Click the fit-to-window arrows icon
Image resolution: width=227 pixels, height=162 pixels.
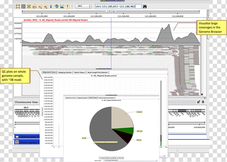pyautogui.click(x=29, y=7)
